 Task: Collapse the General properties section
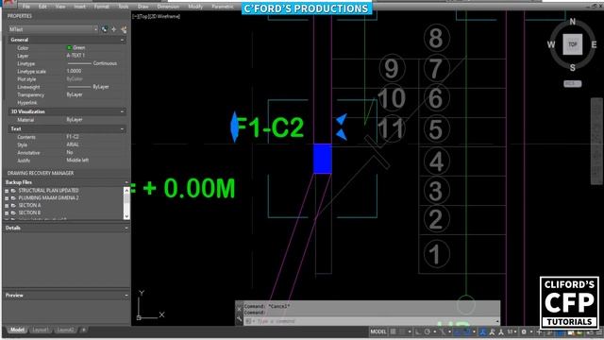122,40
